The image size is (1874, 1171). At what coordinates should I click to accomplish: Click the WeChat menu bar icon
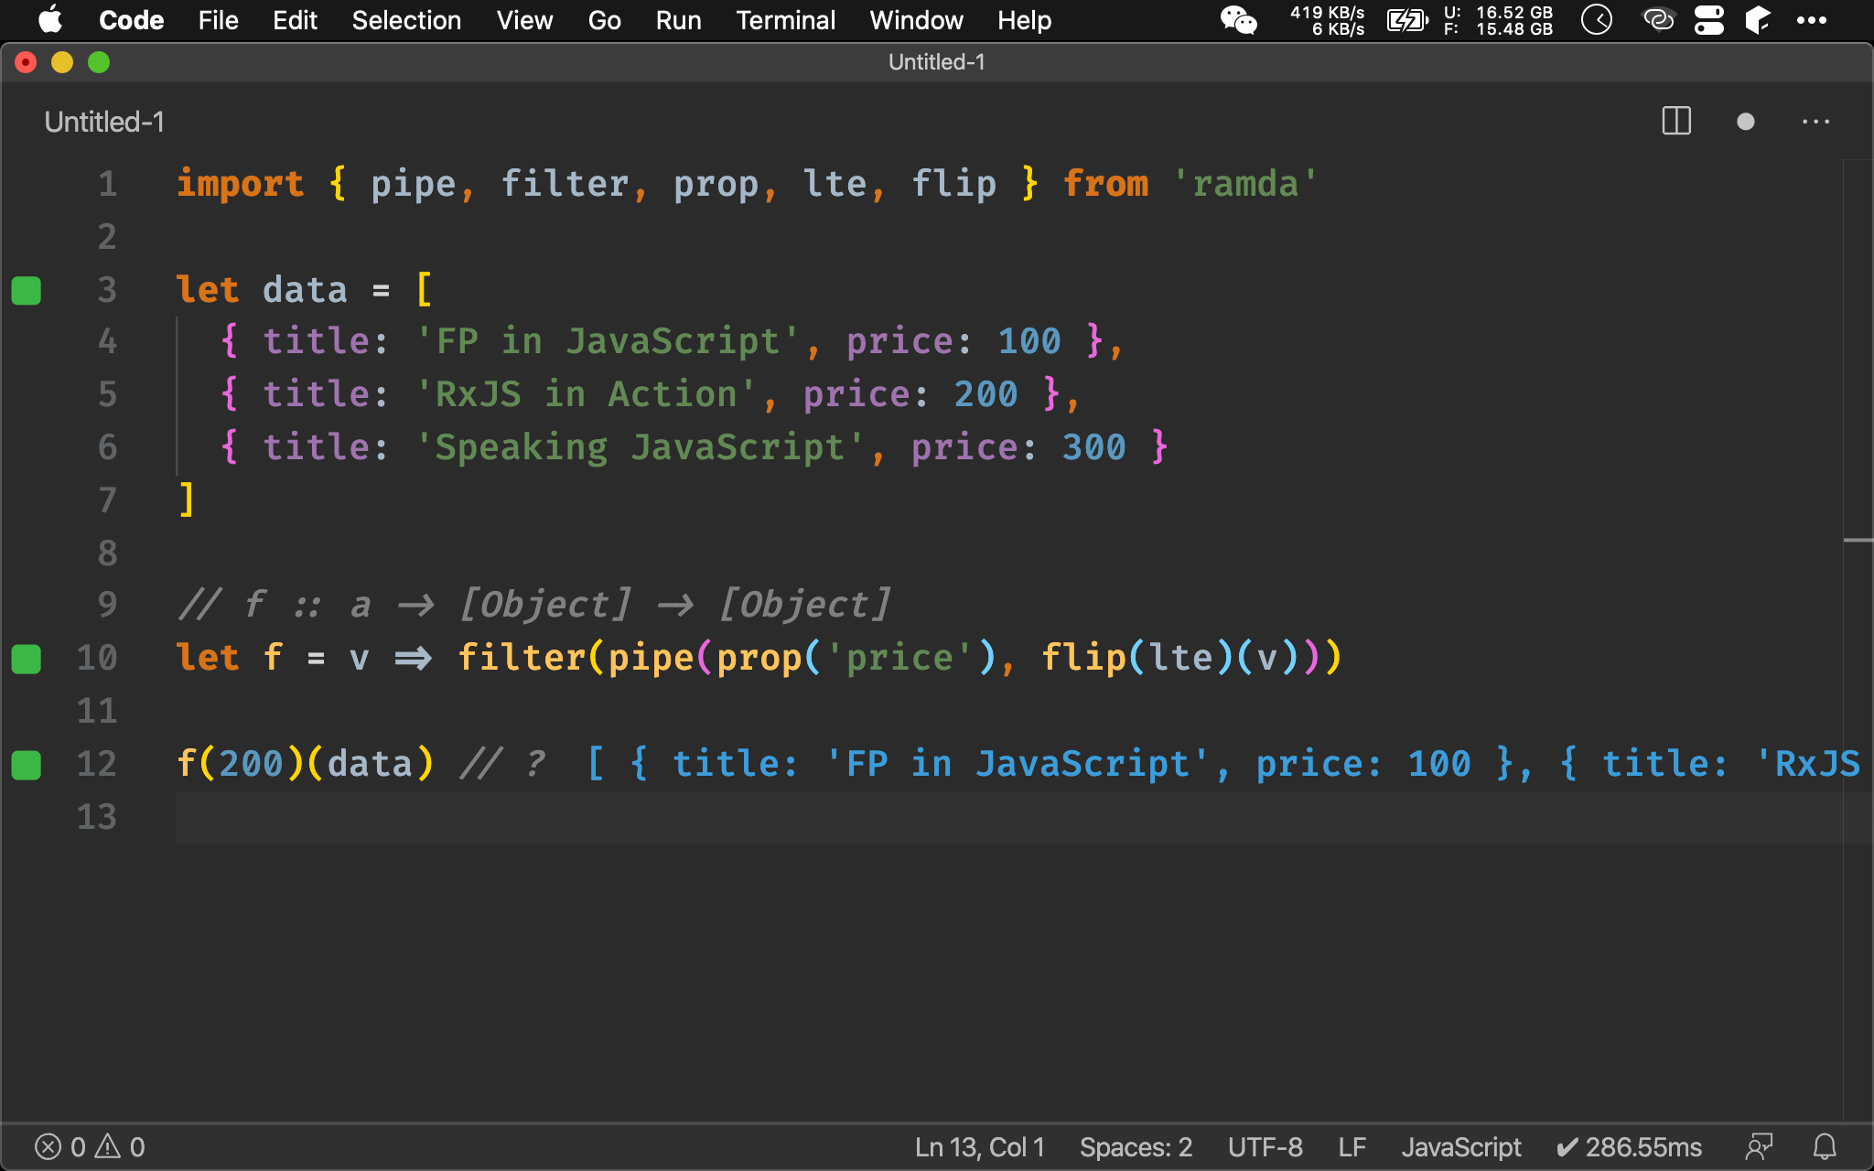(x=1239, y=20)
